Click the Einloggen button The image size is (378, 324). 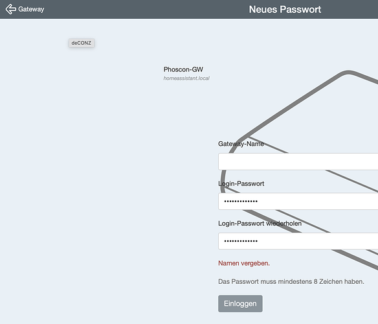click(x=240, y=304)
